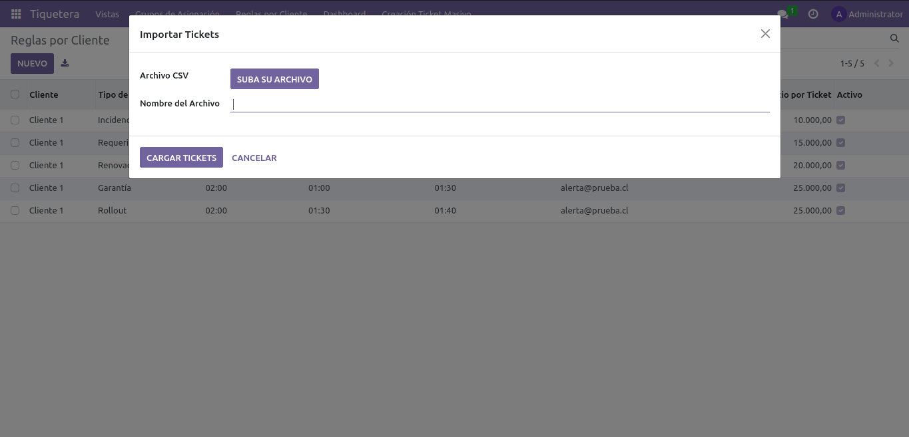Open the Administrator user menu
The image size is (909, 437).
[867, 14]
